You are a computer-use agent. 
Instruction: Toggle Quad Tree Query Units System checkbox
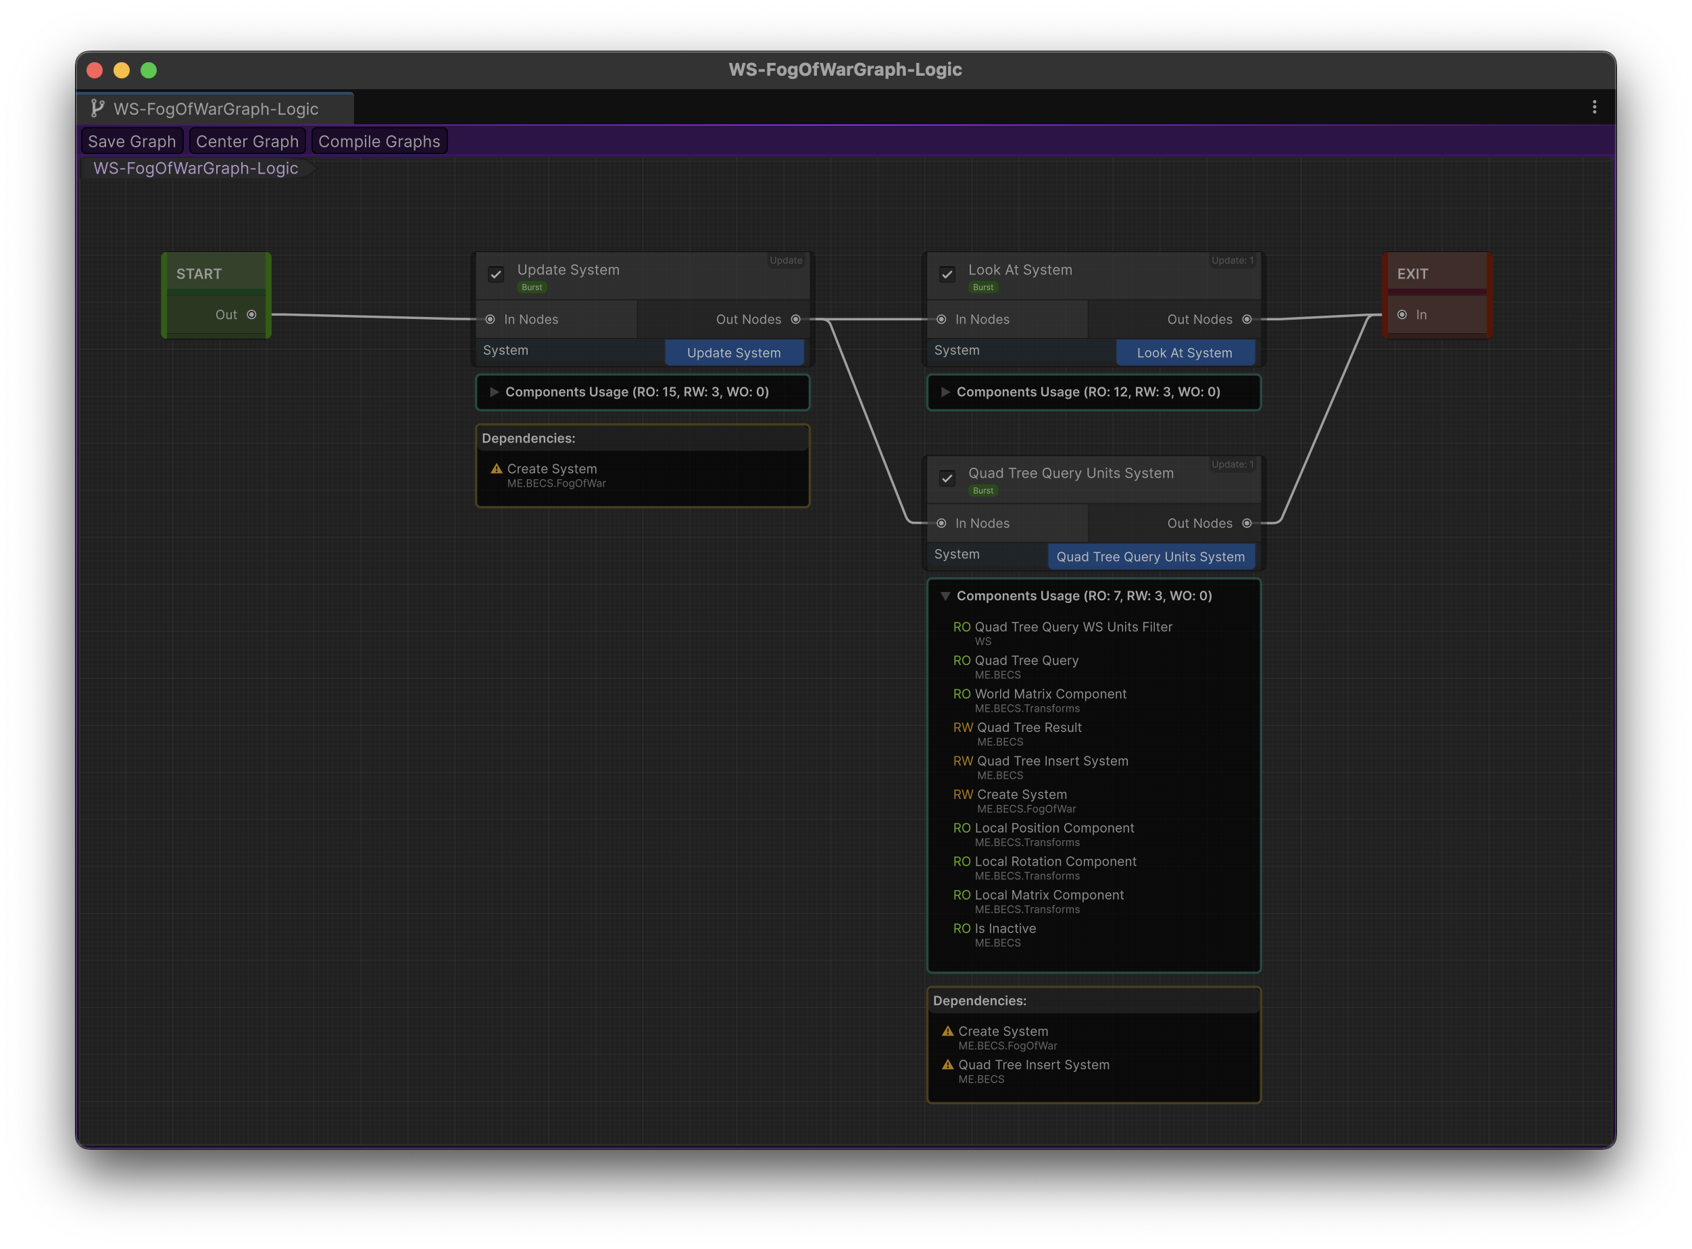tap(947, 479)
